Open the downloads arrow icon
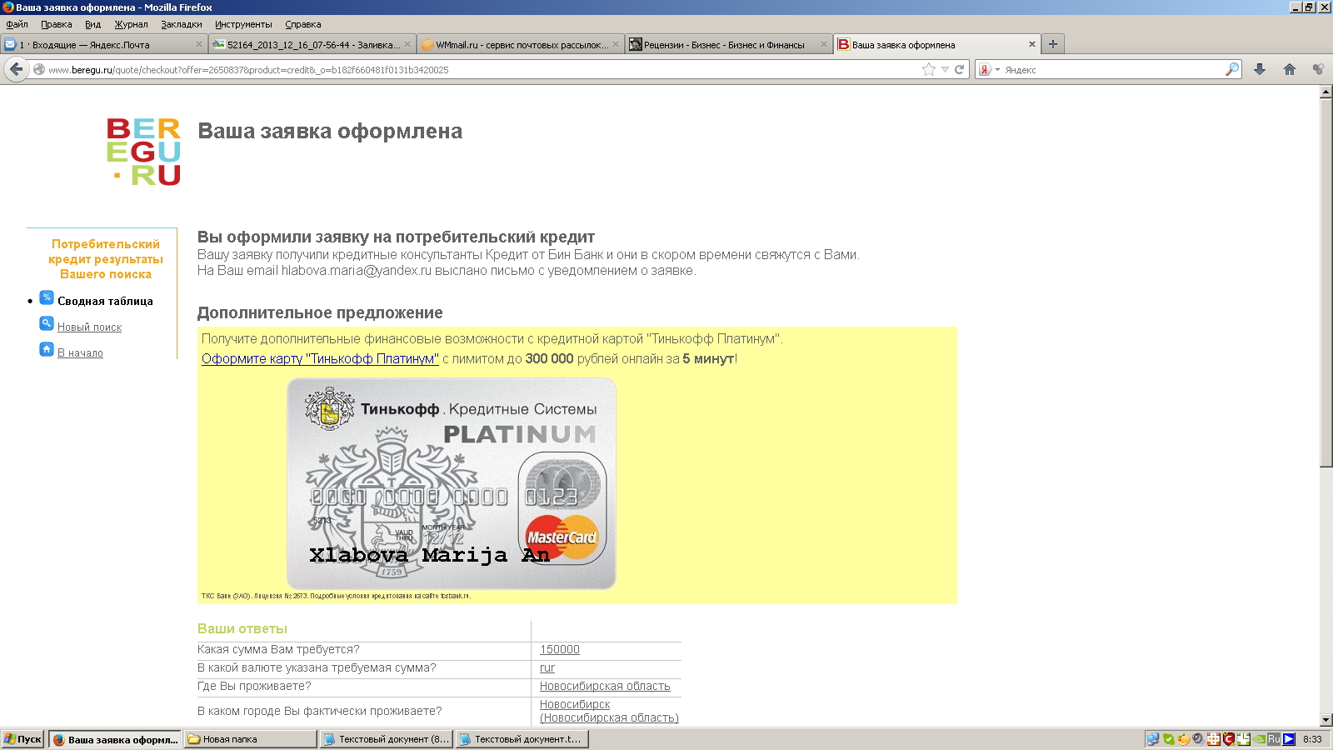 tap(1260, 69)
